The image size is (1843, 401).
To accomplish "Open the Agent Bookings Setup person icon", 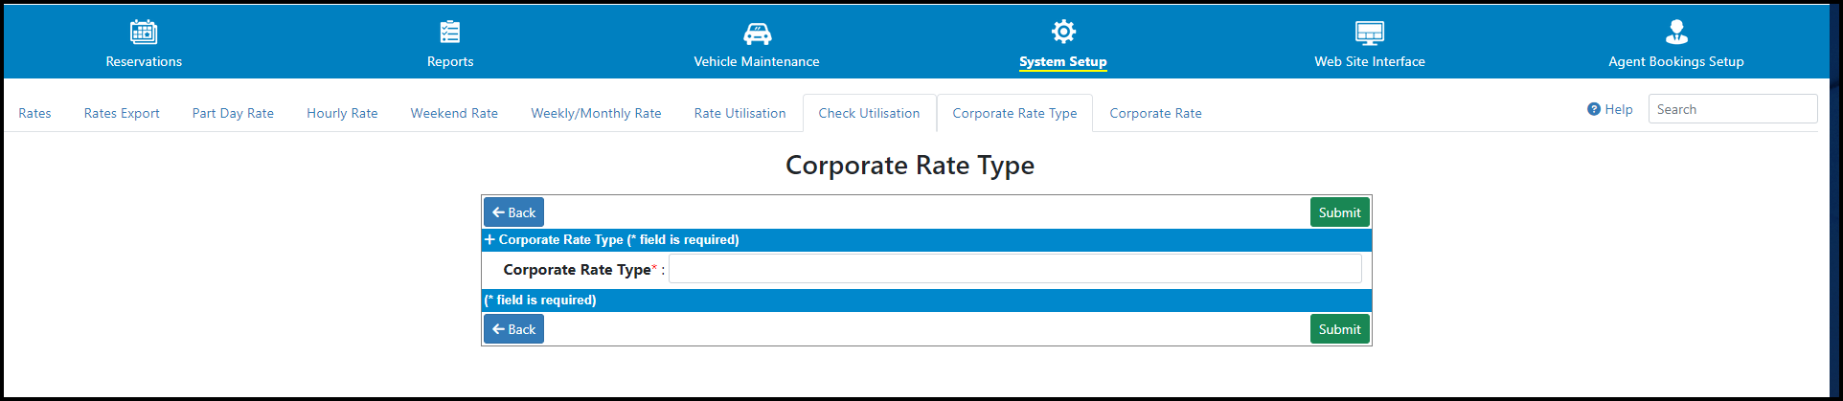I will coord(1676,33).
